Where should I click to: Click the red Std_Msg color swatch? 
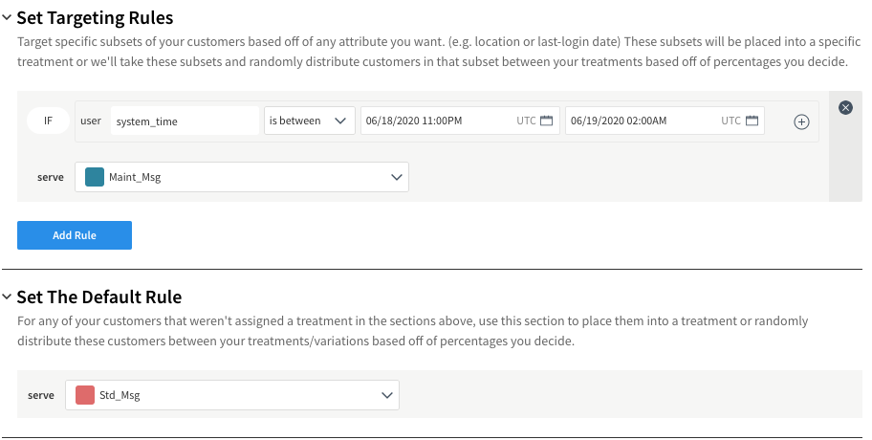click(85, 395)
